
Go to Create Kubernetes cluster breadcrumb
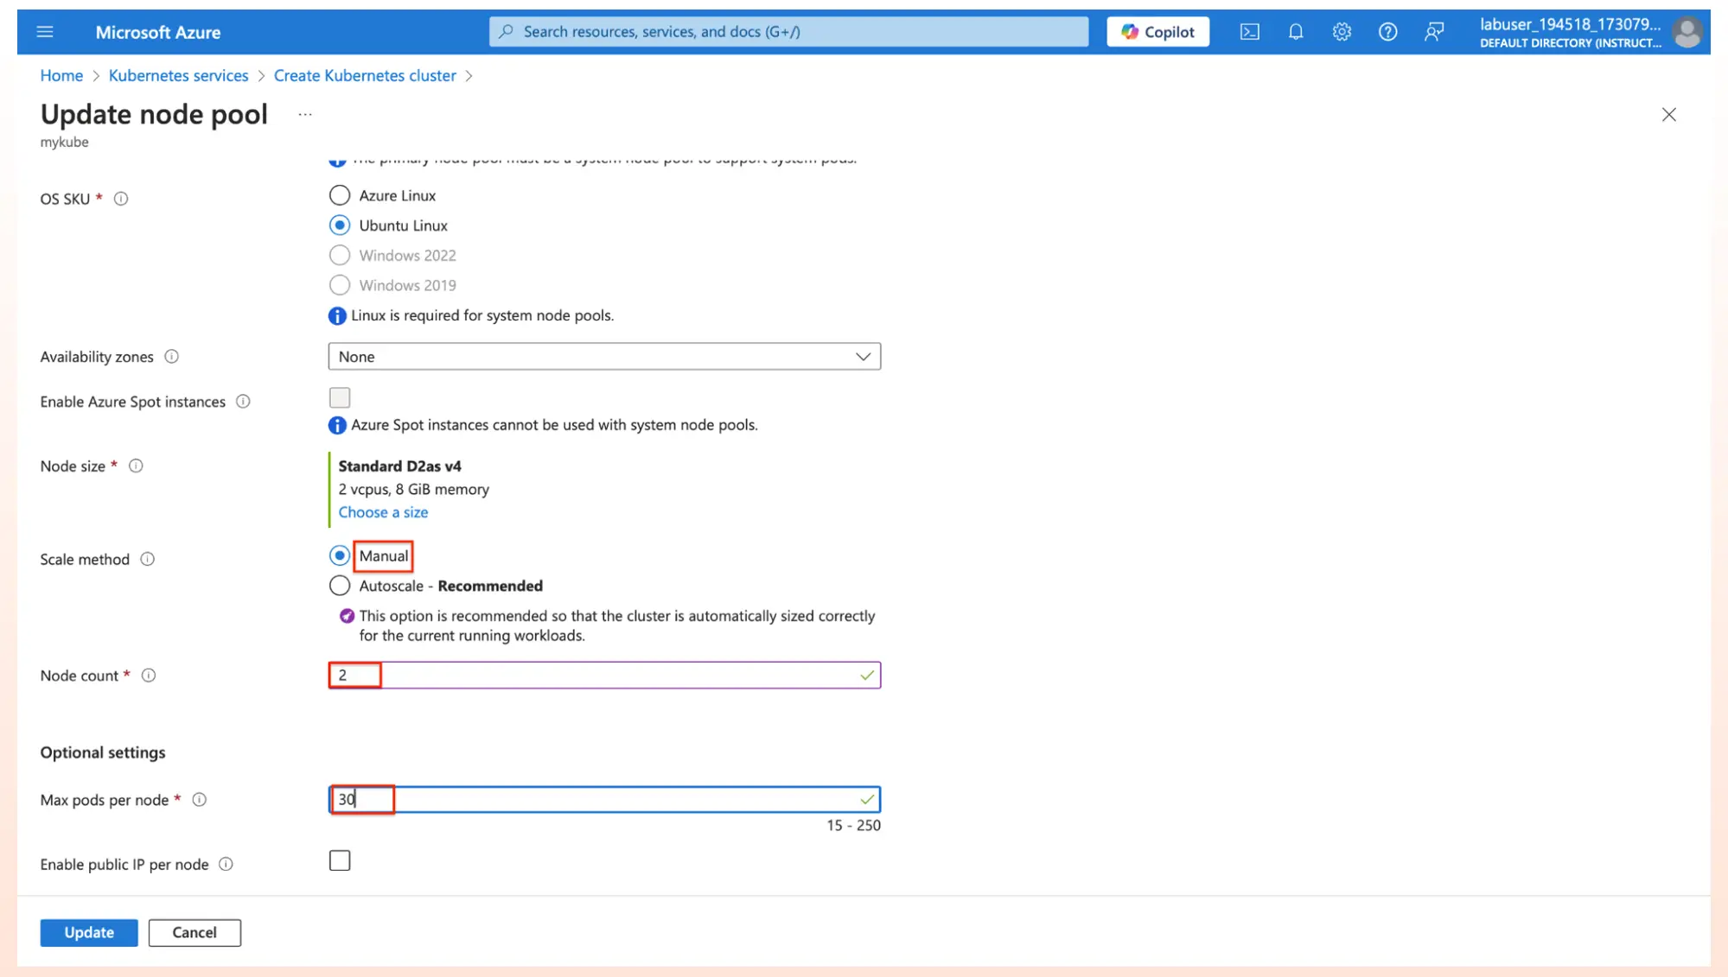(x=365, y=76)
